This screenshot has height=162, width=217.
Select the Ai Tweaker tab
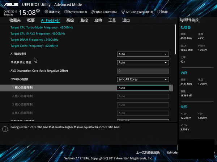51,20
